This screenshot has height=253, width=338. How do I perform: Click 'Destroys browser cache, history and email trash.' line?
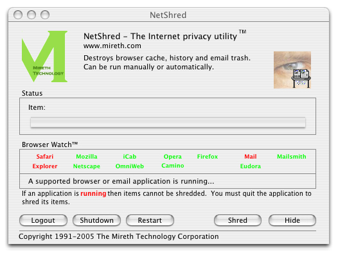(167, 58)
